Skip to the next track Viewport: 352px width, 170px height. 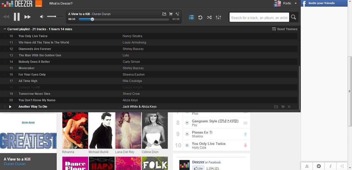(x=28, y=17)
